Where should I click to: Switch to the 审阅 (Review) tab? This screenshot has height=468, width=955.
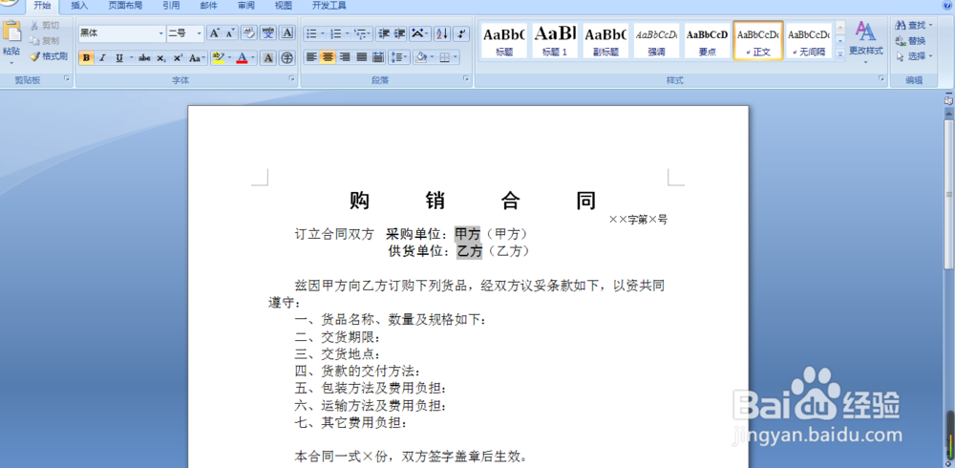[246, 6]
